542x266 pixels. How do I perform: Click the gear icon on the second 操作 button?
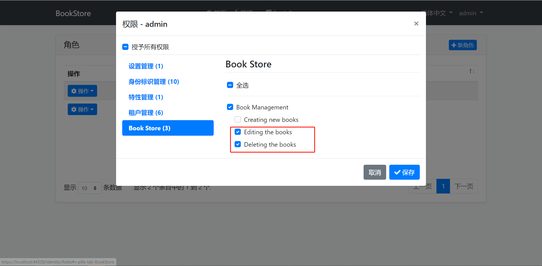coord(74,109)
